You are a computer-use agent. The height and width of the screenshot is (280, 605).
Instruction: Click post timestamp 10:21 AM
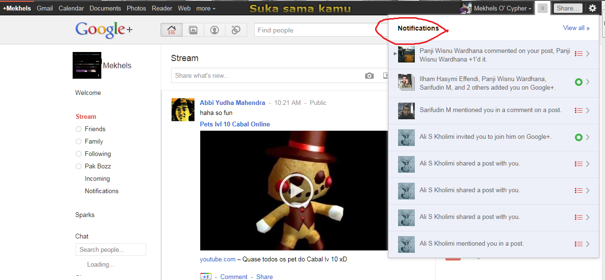click(x=287, y=103)
